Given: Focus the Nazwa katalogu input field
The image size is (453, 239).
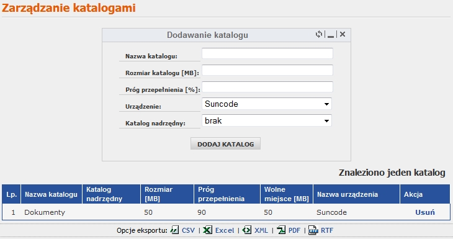Looking at the screenshot, I should (x=267, y=53).
